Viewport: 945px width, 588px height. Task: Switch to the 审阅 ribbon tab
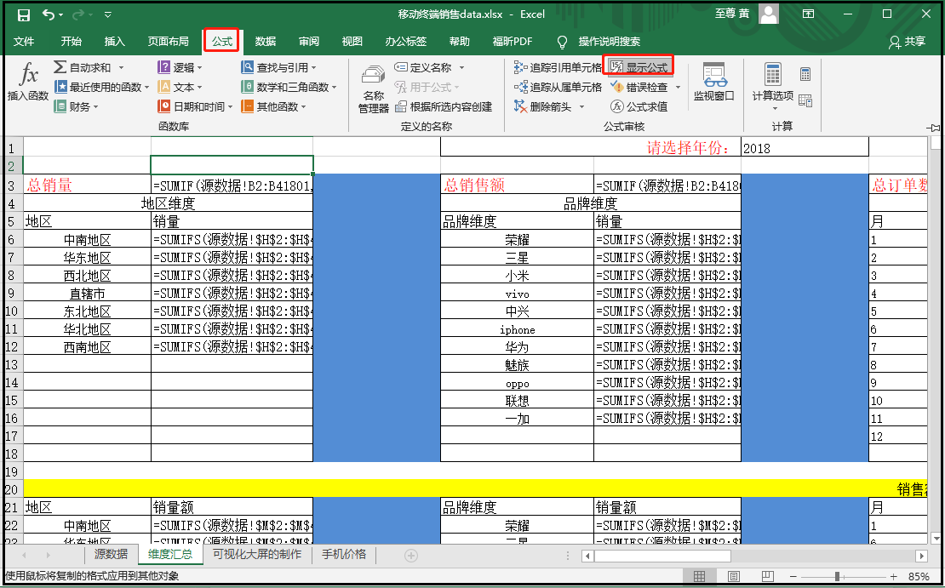pyautogui.click(x=308, y=42)
